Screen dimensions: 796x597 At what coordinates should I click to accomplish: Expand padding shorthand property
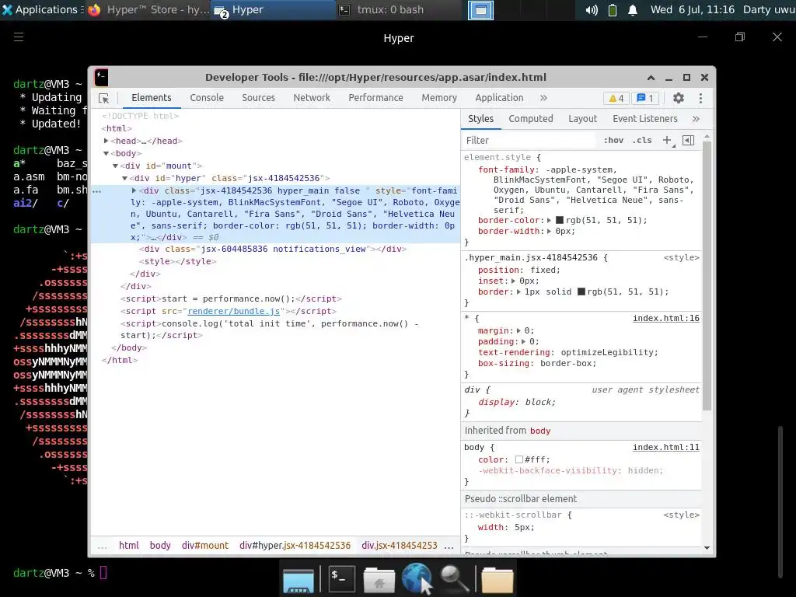tap(523, 342)
